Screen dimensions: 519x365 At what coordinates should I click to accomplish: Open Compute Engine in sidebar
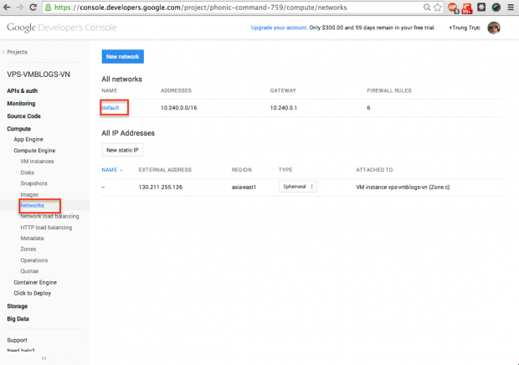34,151
